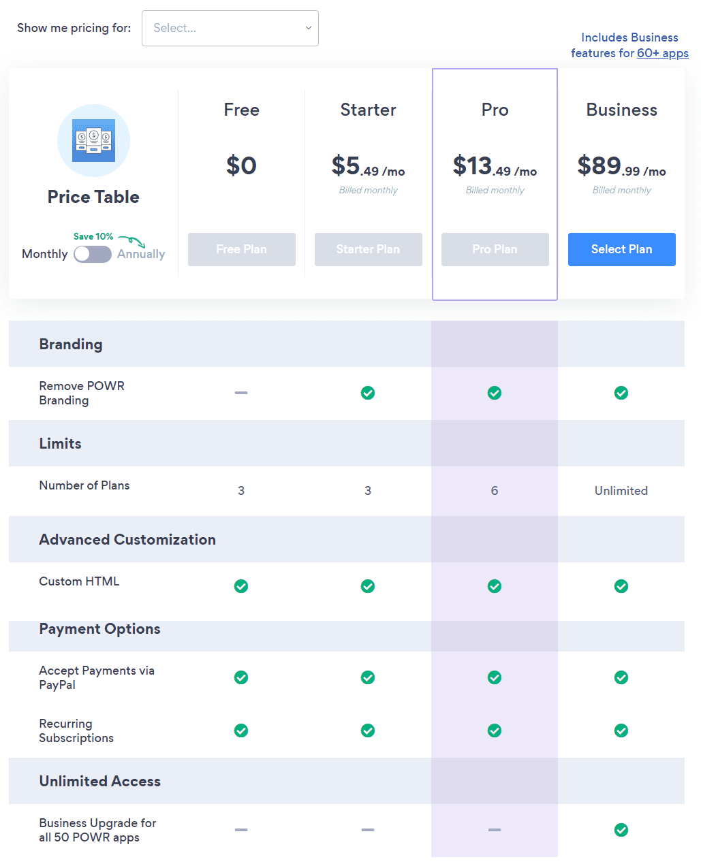
Task: Click the Starter Plan button
Action: [368, 249]
